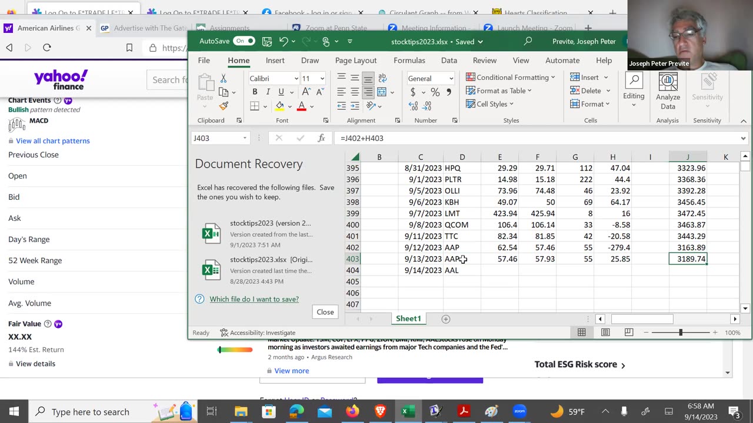
Task: Click the Decrease Decimal icon
Action: [x=427, y=106]
